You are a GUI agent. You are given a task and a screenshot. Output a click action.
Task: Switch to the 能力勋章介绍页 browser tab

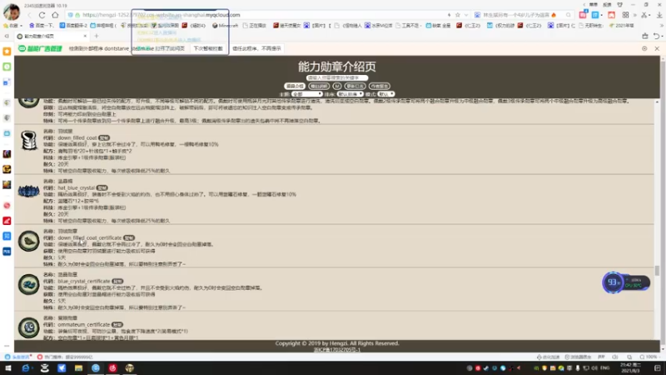pos(51,37)
